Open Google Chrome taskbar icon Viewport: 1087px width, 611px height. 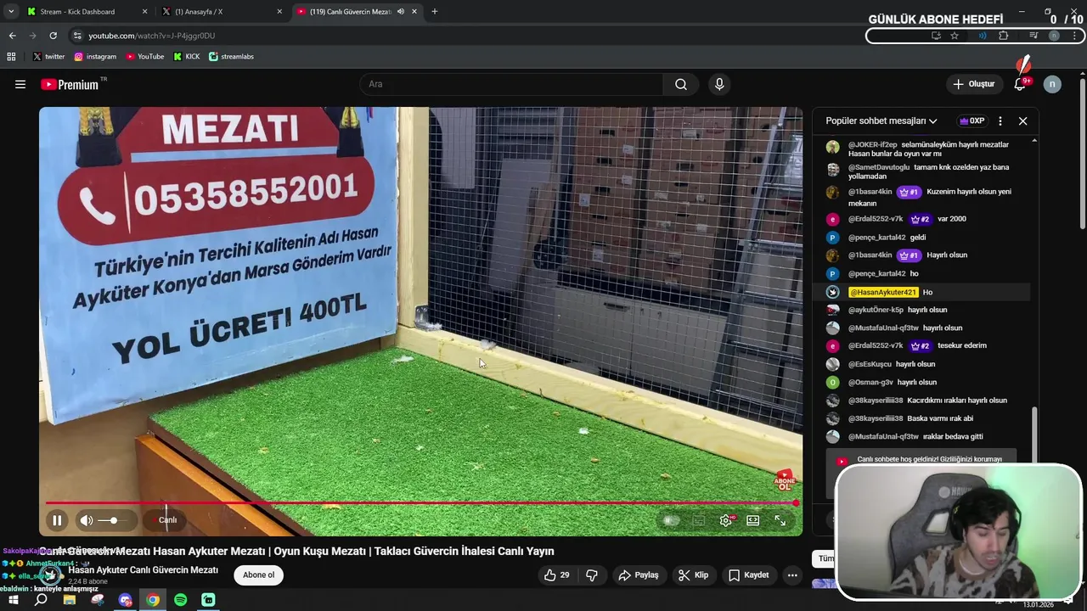click(153, 600)
